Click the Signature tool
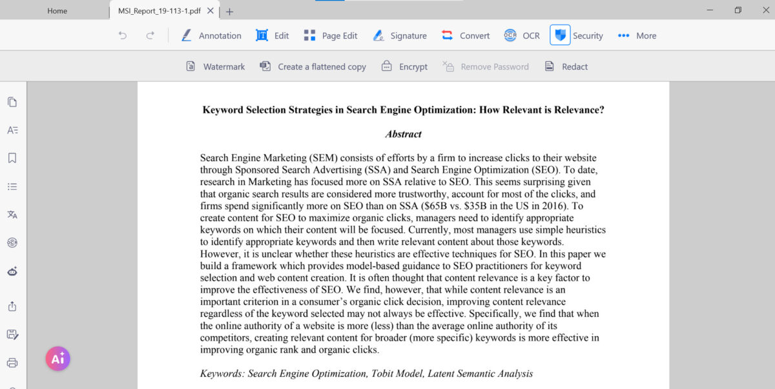 400,35
